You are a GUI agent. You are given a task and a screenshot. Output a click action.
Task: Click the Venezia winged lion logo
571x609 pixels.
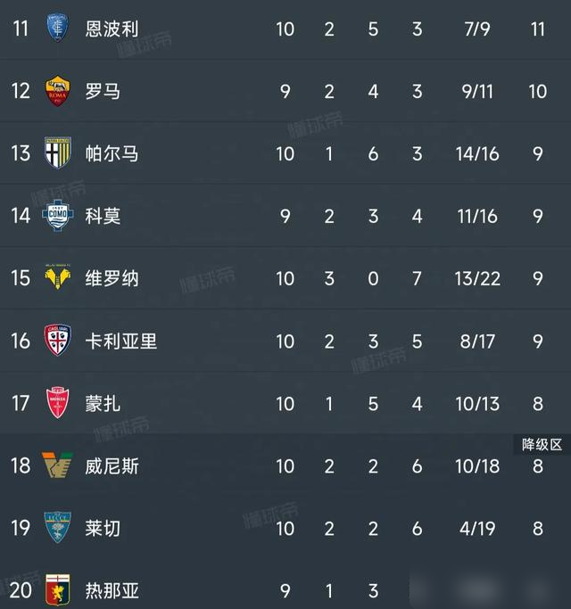[59, 465]
